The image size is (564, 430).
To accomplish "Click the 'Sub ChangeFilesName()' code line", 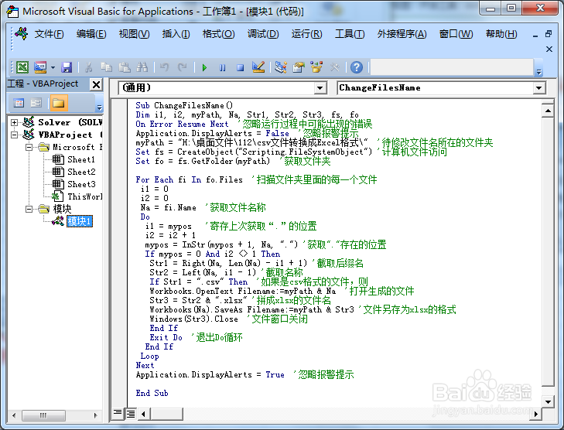I will (x=184, y=105).
